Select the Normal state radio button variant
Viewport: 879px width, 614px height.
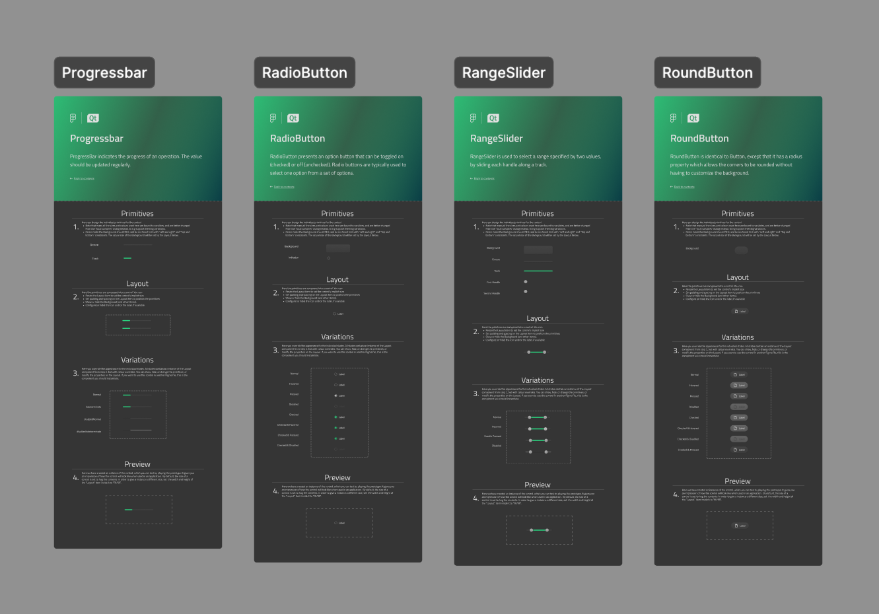coord(335,374)
